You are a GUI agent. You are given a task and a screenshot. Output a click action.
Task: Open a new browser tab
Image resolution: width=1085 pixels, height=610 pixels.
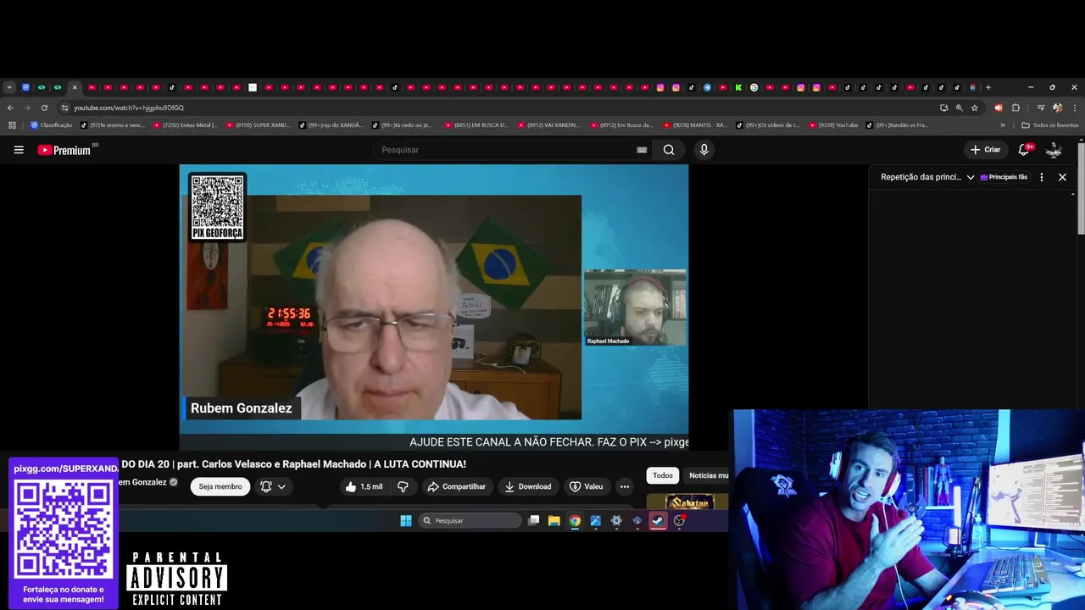pos(988,87)
